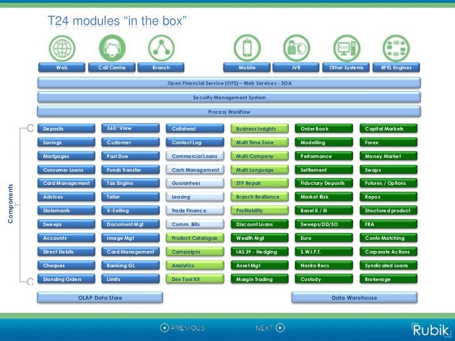Viewport: 455px width, 341px height.
Task: Open the Custody module
Action: (x=324, y=279)
